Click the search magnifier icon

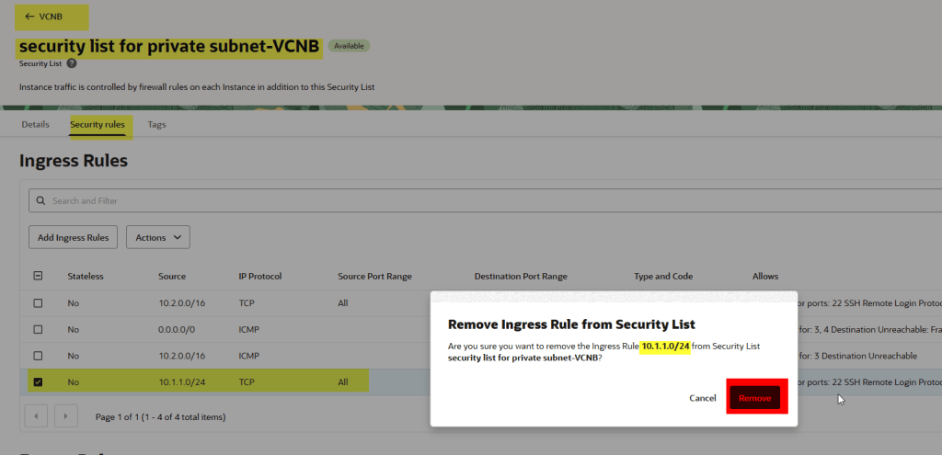point(40,200)
